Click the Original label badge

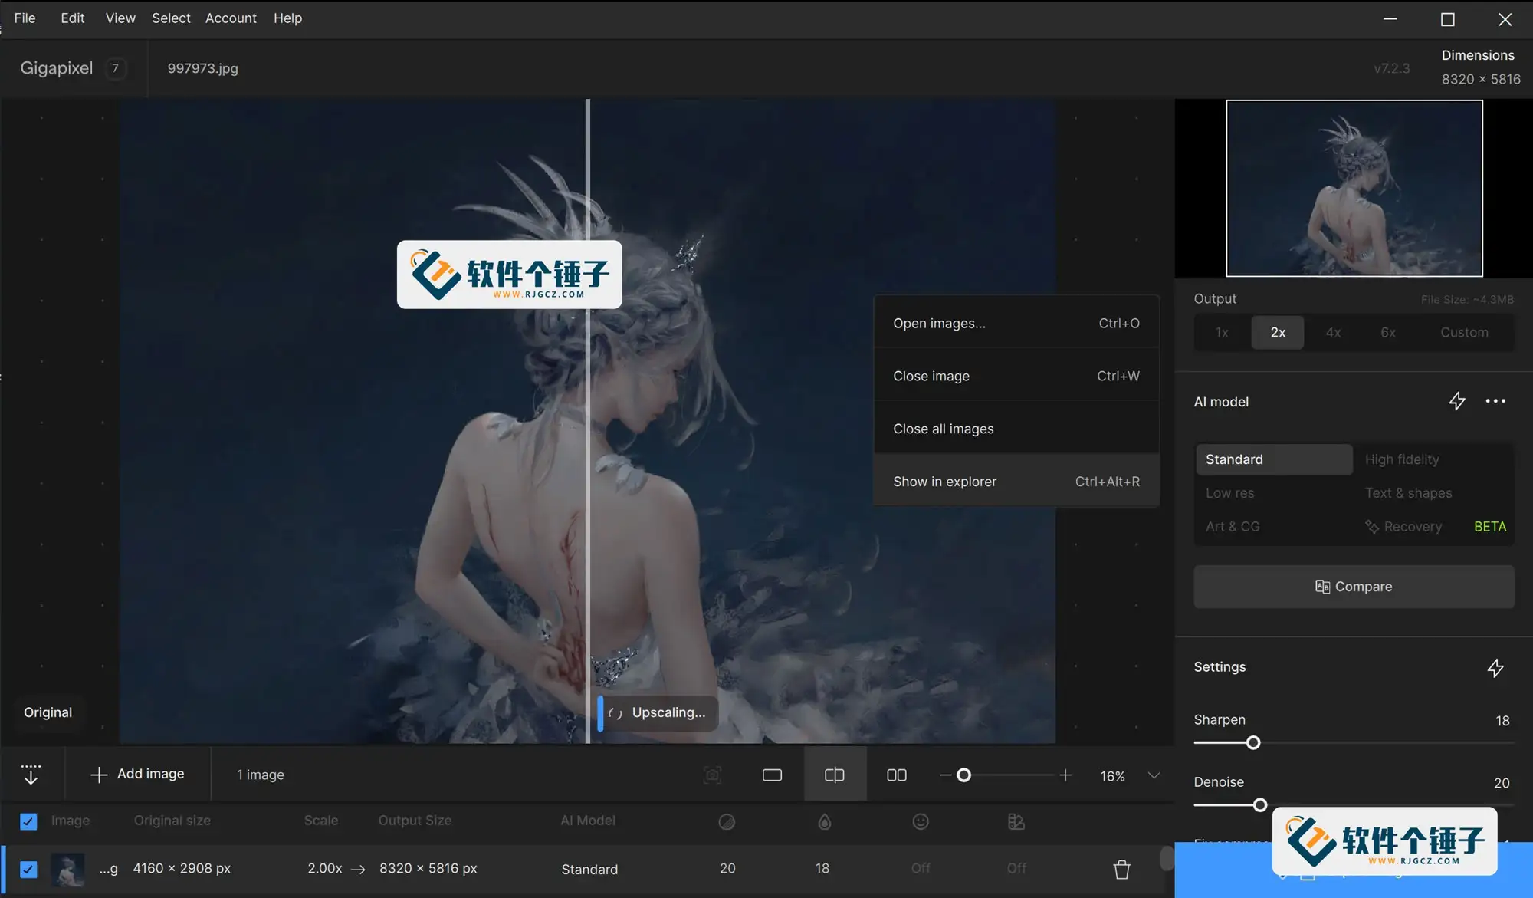coord(48,712)
